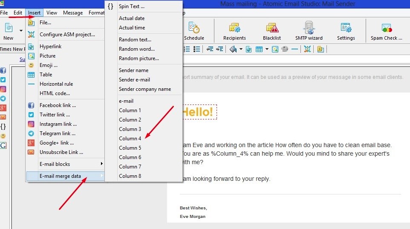
Task: Open the Format menu
Action: 96,12
